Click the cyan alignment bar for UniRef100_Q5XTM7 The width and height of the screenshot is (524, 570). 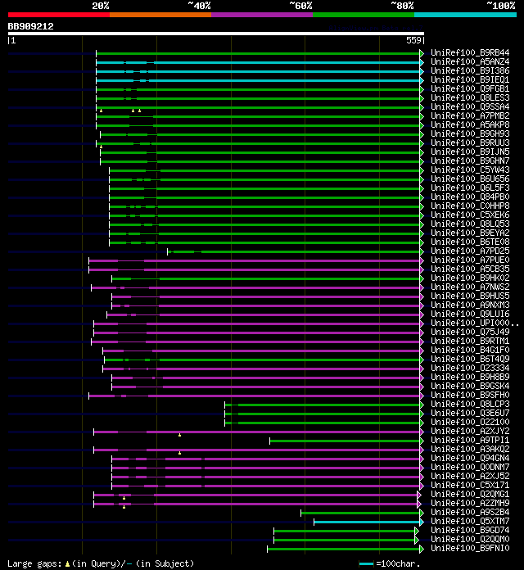click(x=367, y=522)
